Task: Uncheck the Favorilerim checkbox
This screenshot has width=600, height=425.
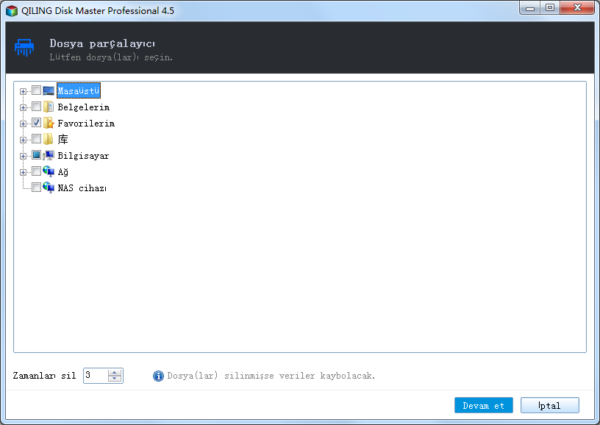Action: point(36,123)
